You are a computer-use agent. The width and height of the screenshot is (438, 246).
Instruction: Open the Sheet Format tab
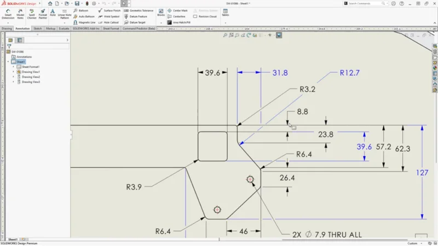(x=111, y=28)
